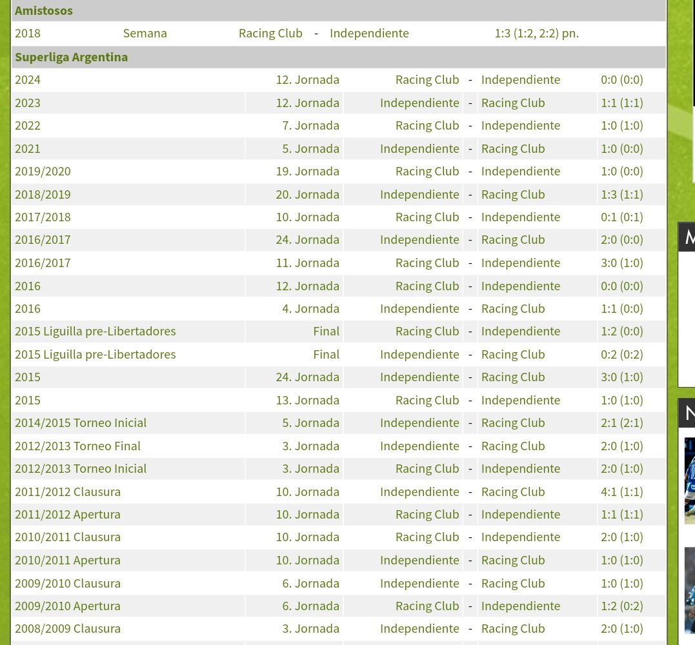The width and height of the screenshot is (695, 645).
Task: Open the 1:1 (1:1) result for 2011/2012 Apertura
Action: [x=622, y=514]
